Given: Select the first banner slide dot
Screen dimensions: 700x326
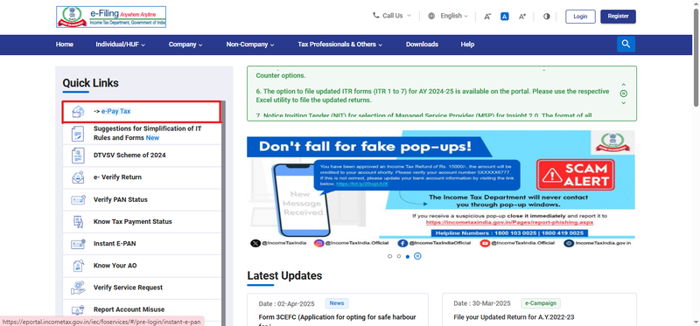Looking at the screenshot, I should point(389,256).
